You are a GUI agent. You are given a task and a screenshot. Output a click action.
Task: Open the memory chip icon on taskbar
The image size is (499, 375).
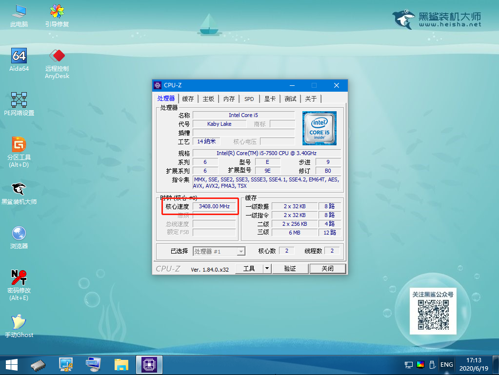pyautogui.click(x=38, y=365)
